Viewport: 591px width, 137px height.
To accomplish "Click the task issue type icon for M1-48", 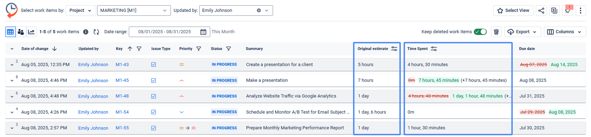I will coord(153,96).
